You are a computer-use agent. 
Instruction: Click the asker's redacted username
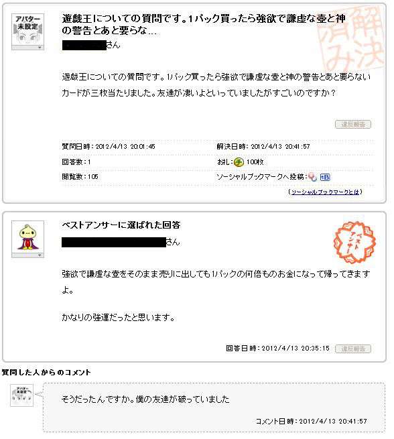pos(84,45)
